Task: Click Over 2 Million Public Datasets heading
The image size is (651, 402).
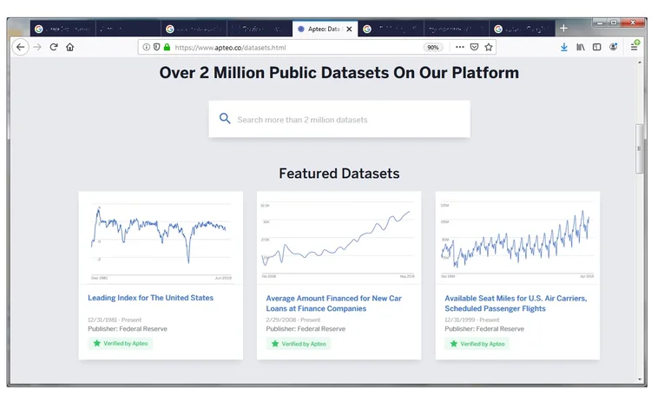Action: 339,73
